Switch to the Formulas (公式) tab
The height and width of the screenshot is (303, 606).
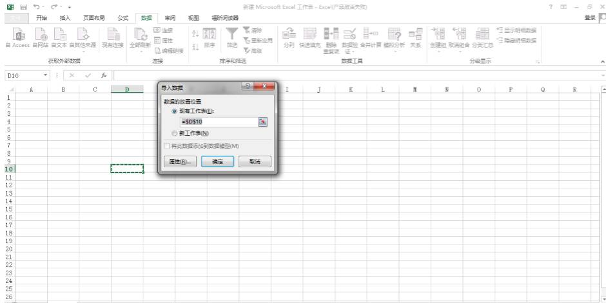(x=123, y=18)
